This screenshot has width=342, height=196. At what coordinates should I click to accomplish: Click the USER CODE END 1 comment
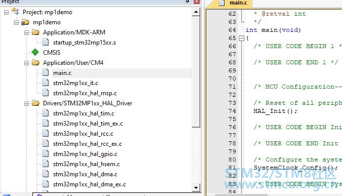(x=296, y=62)
